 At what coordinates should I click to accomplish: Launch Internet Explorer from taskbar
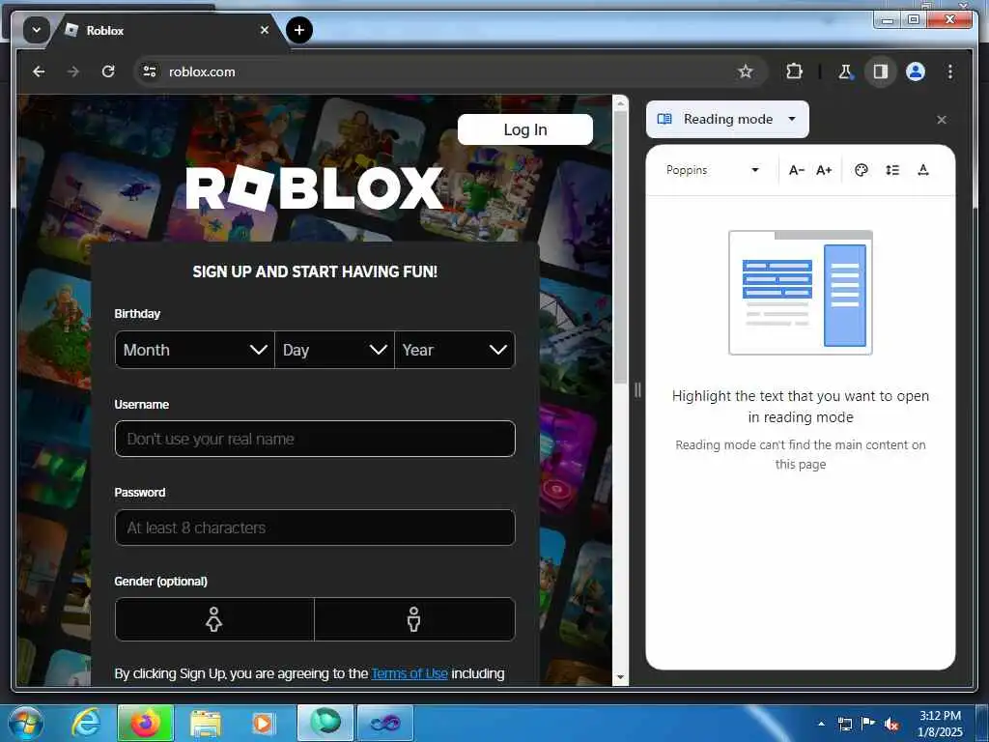pyautogui.click(x=85, y=724)
